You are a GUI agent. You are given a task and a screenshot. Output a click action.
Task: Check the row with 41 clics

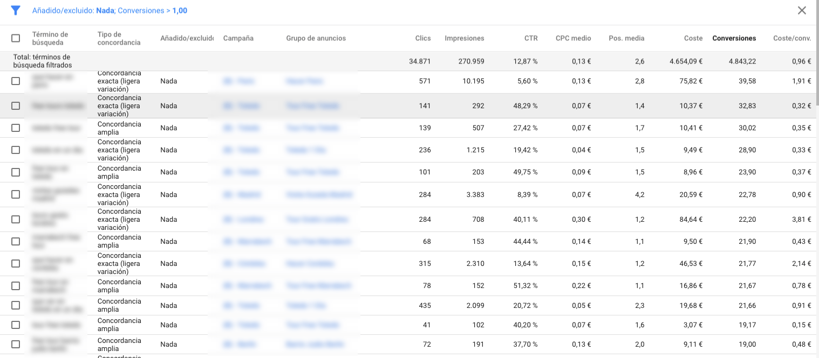coord(16,325)
